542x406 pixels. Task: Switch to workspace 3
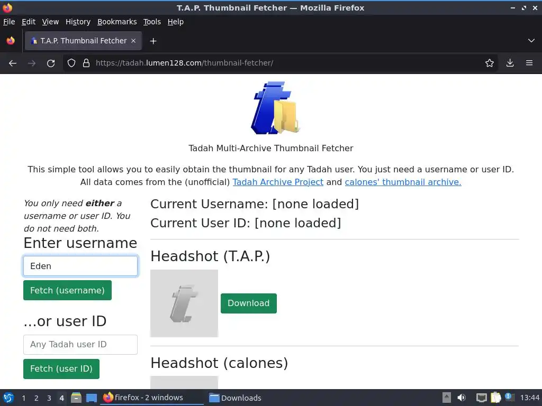click(x=49, y=398)
